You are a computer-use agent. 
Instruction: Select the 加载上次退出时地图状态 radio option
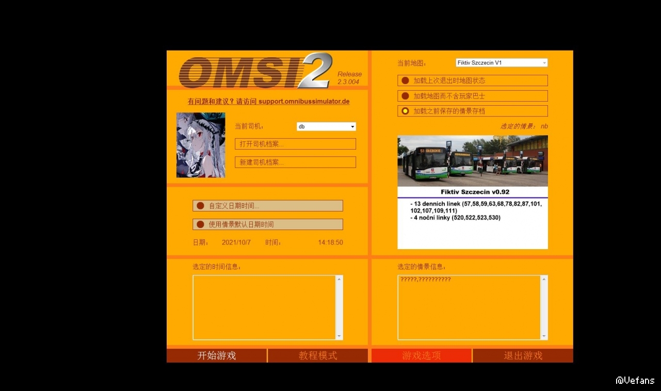click(473, 80)
